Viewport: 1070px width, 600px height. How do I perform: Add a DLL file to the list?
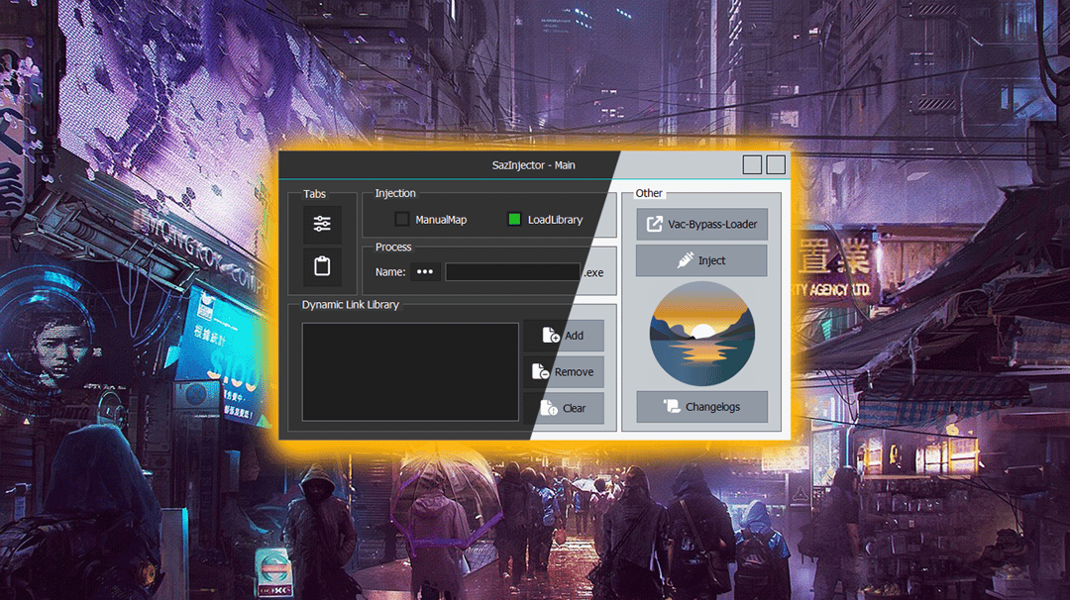point(564,336)
